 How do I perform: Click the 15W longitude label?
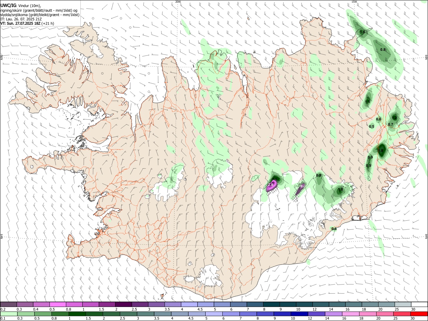[354, 2]
